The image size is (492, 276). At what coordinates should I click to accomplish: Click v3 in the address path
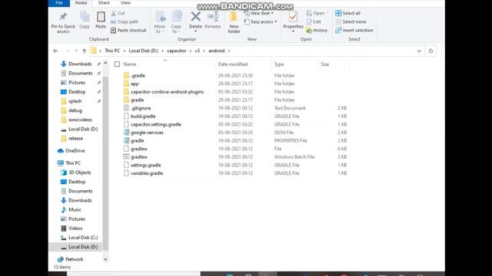click(x=198, y=51)
